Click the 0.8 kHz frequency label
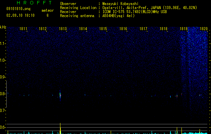The width and height of the screenshot is (211, 134). pos(3,94)
